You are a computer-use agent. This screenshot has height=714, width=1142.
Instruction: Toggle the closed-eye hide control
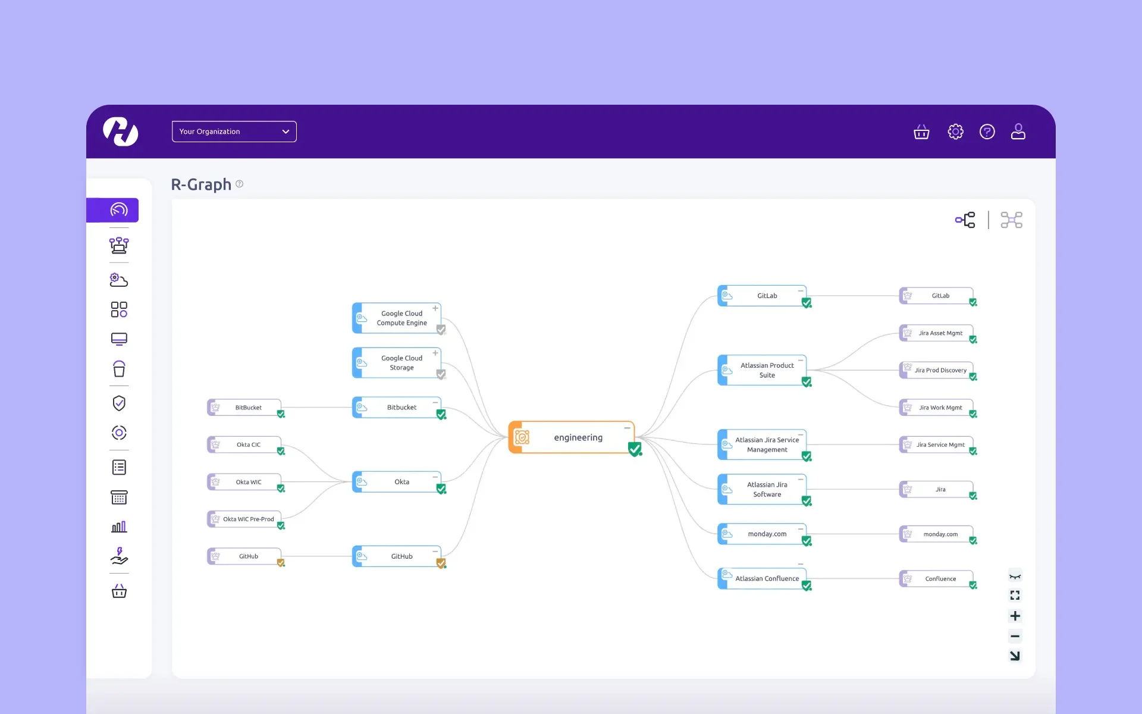click(x=1015, y=576)
